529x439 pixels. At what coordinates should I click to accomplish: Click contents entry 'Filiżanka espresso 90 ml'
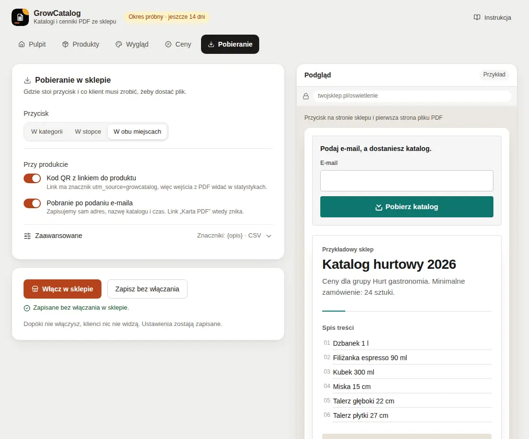pos(370,358)
